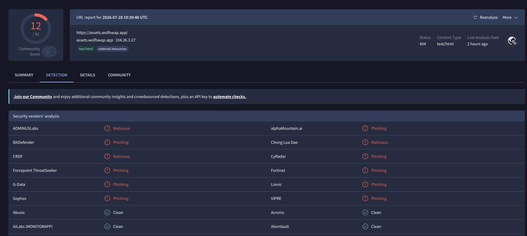
Task: Click the warning icon for Sophos
Action: pyautogui.click(x=107, y=199)
